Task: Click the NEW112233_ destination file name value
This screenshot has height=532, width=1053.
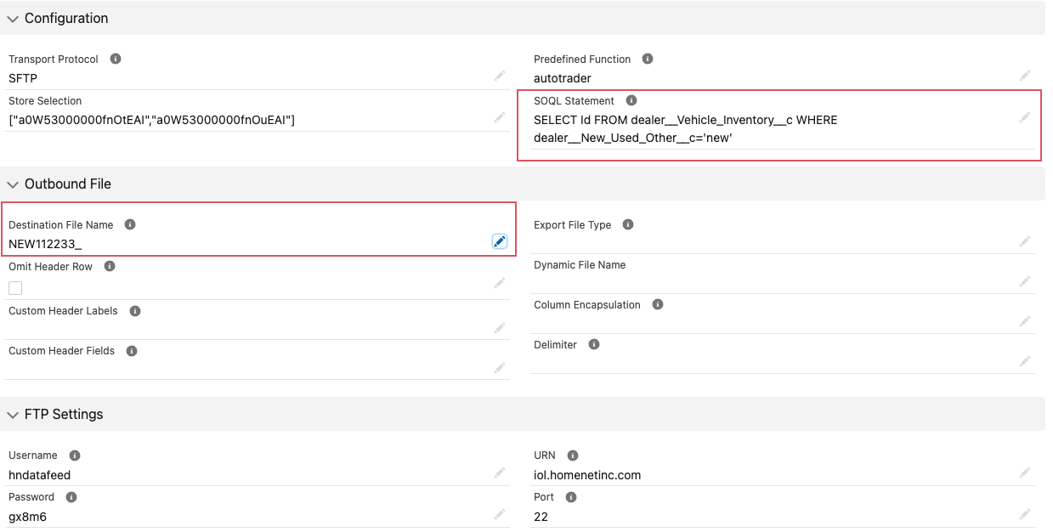Action: [x=45, y=244]
